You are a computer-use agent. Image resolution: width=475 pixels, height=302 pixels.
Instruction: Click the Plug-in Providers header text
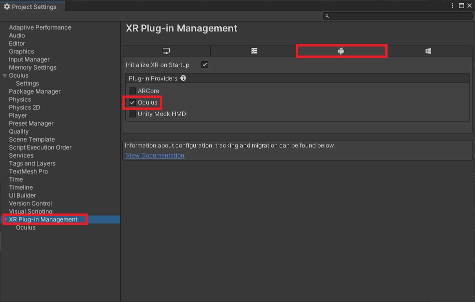153,78
